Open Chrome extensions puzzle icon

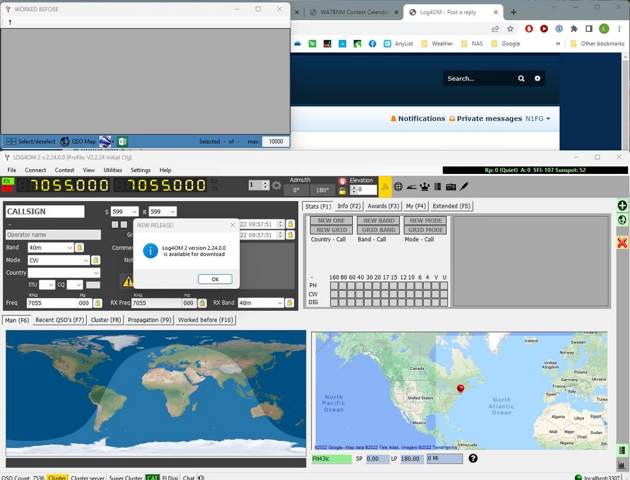pos(574,29)
